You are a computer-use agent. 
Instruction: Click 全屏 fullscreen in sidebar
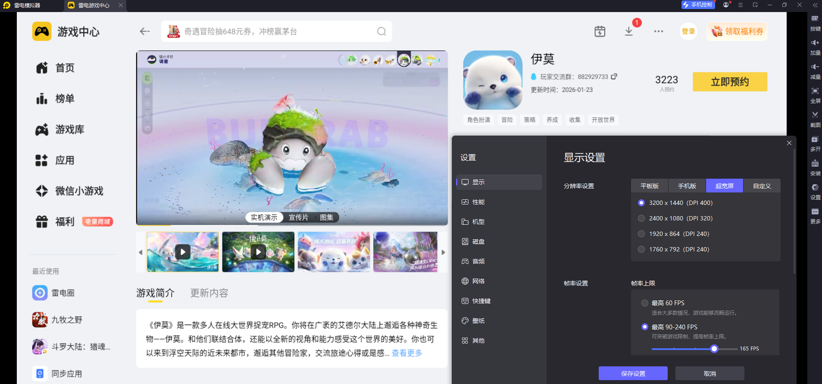click(x=815, y=96)
